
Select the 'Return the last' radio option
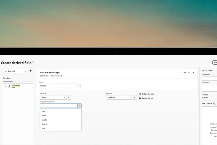140,98
